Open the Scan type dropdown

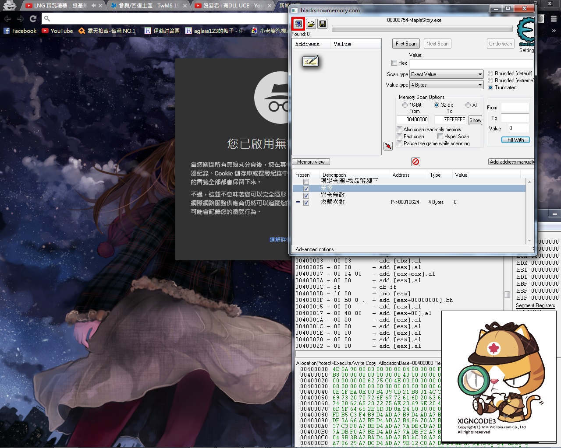tap(446, 74)
